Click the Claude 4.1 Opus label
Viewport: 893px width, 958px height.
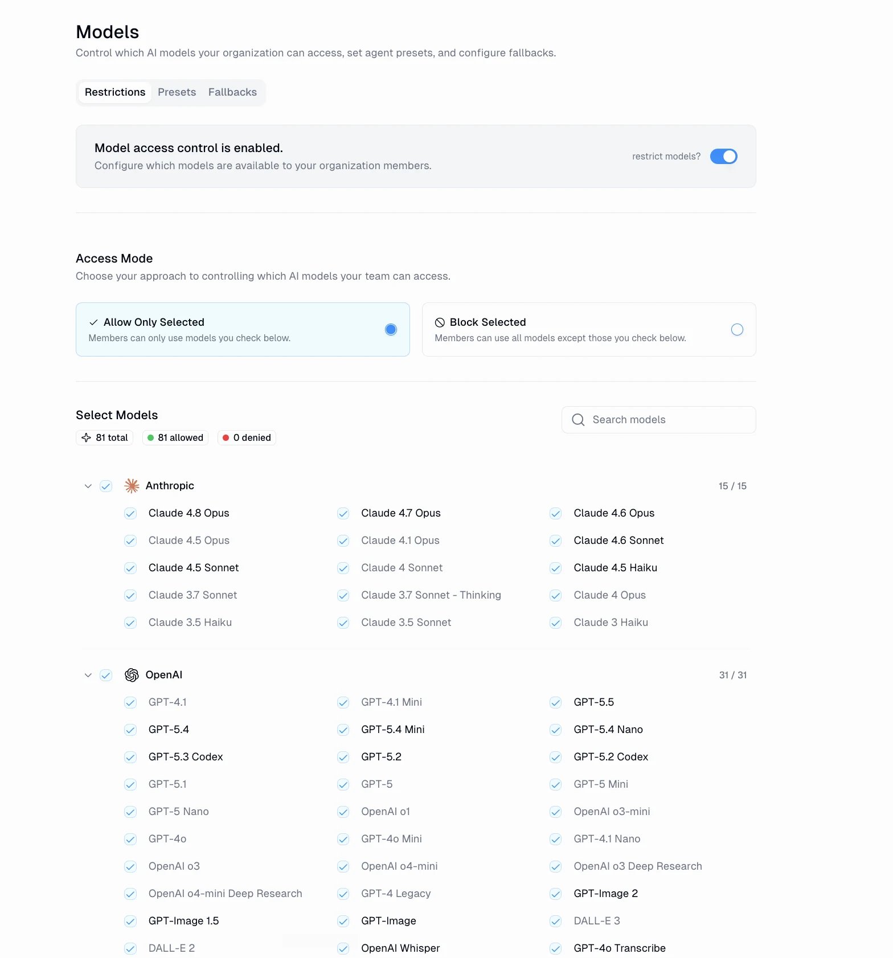(400, 541)
